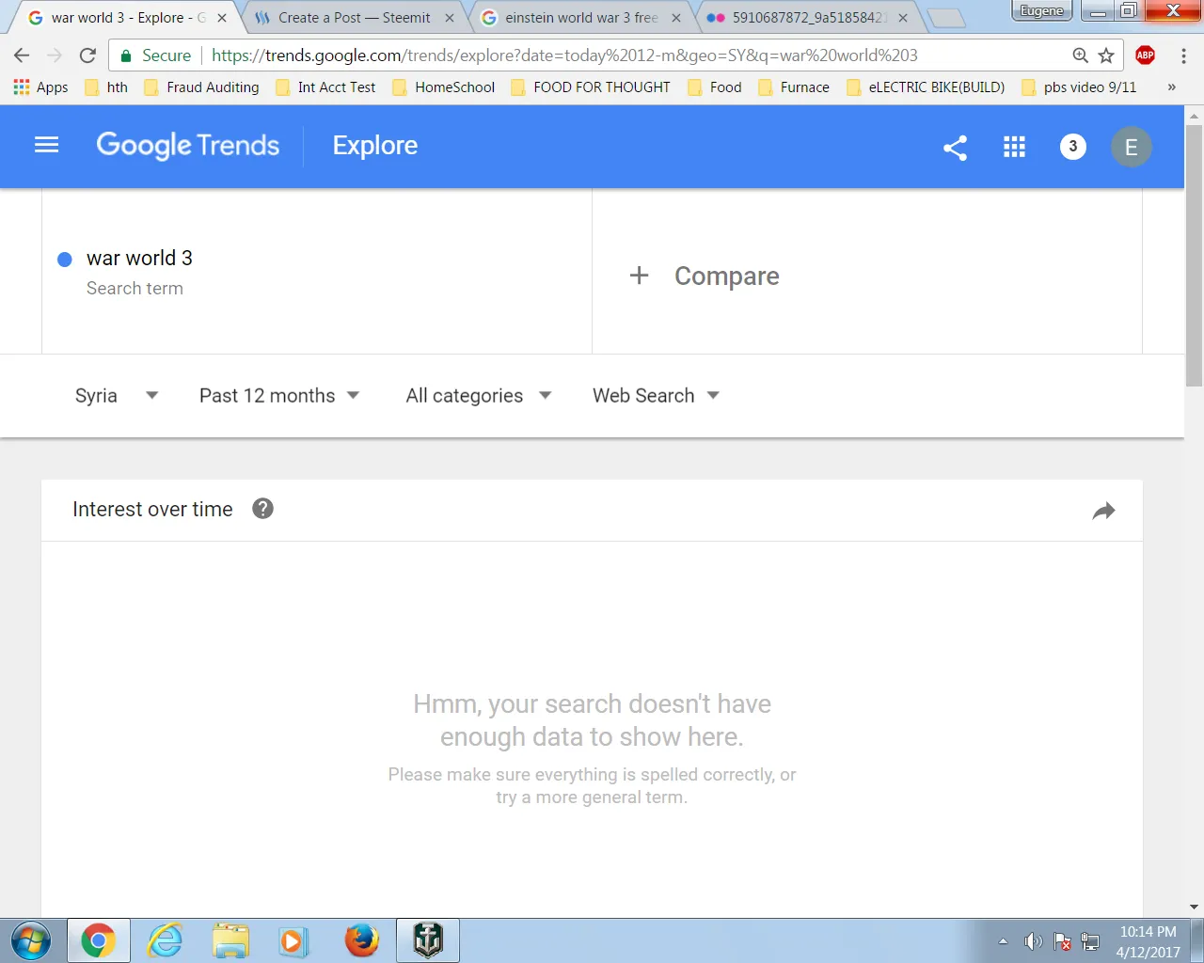The width and height of the screenshot is (1204, 963).
Task: Click the address bar URL
Action: tap(564, 55)
